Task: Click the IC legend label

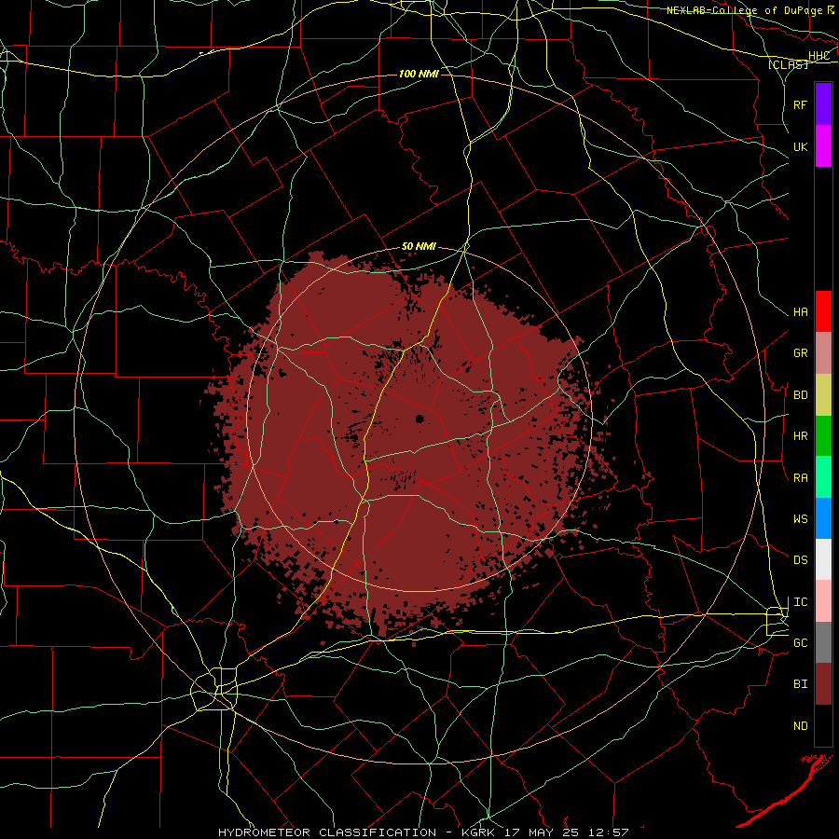Action: [x=800, y=602]
